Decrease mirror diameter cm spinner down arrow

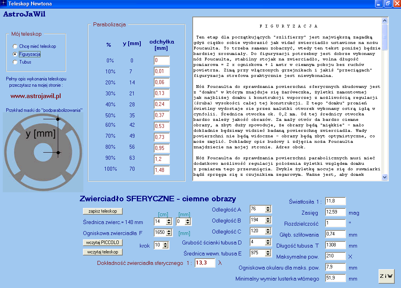click(169, 223)
